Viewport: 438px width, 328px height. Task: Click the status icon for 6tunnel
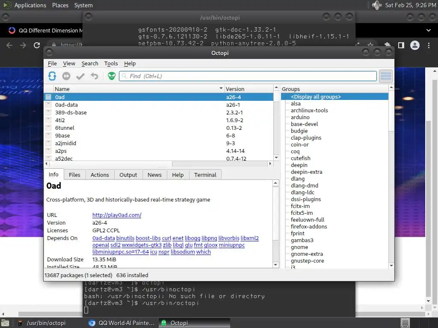pos(49,128)
